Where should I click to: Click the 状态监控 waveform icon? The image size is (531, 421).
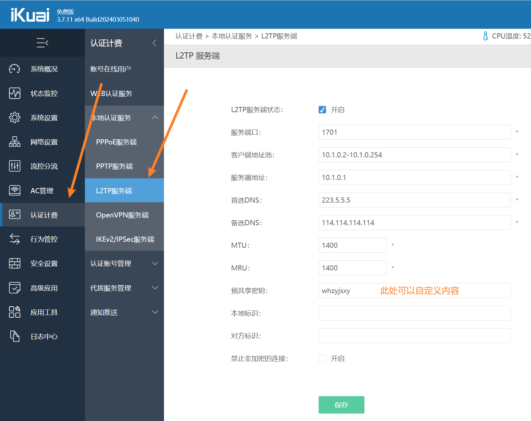click(15, 93)
